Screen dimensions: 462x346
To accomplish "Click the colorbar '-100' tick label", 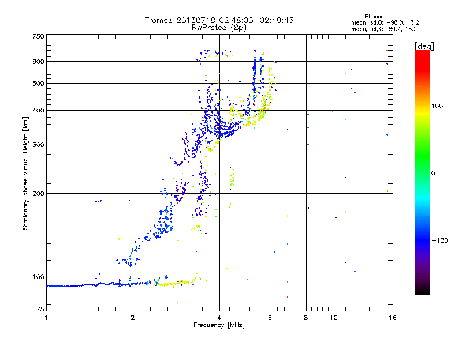I will pos(439,240).
